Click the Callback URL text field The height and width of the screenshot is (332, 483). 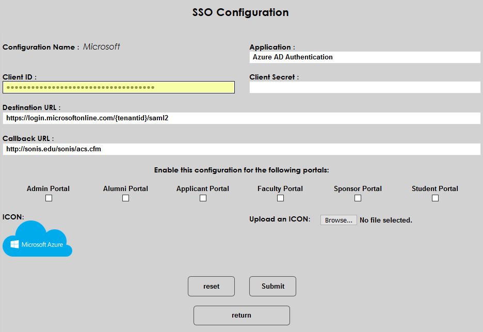coord(242,149)
